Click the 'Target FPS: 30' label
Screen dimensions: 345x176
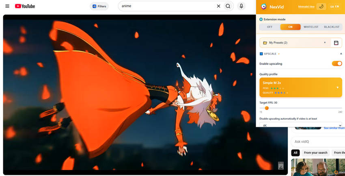pyautogui.click(x=268, y=103)
